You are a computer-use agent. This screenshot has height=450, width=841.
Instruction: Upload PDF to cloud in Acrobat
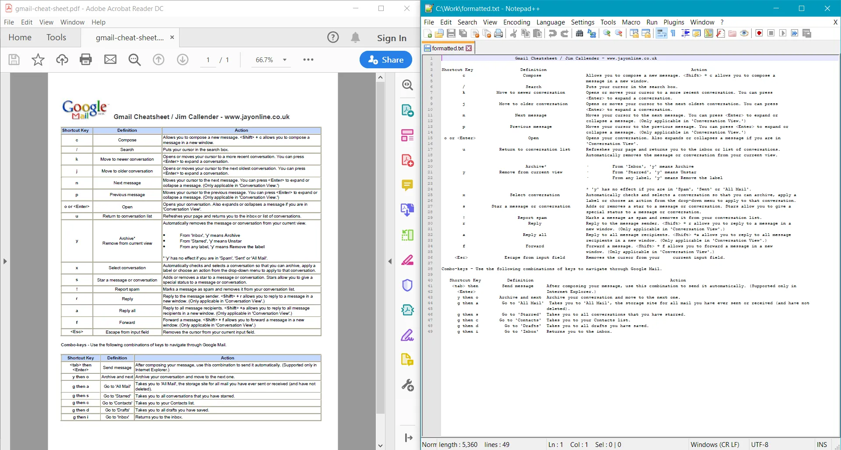pos(62,60)
